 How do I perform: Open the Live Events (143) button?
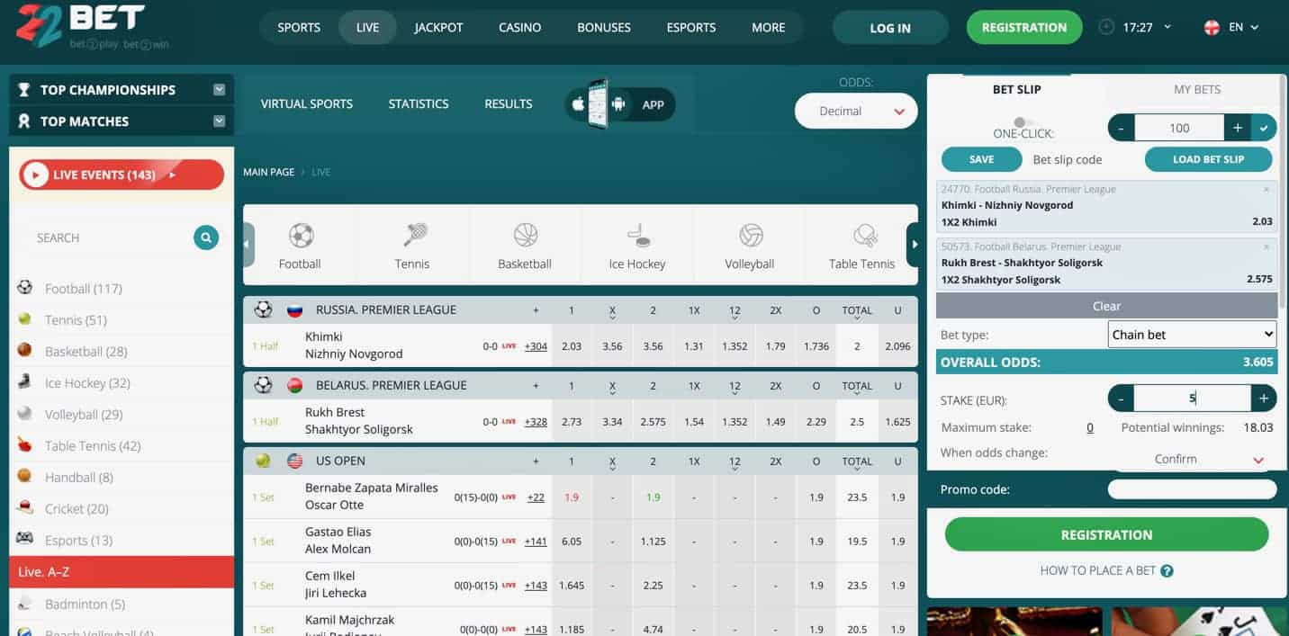click(122, 175)
